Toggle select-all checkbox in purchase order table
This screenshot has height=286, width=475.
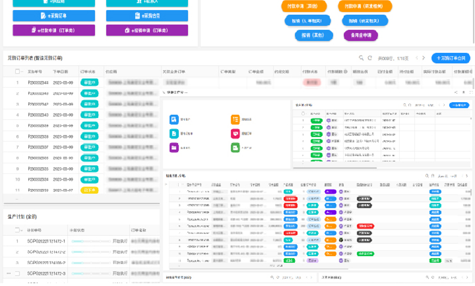[x=17, y=71]
